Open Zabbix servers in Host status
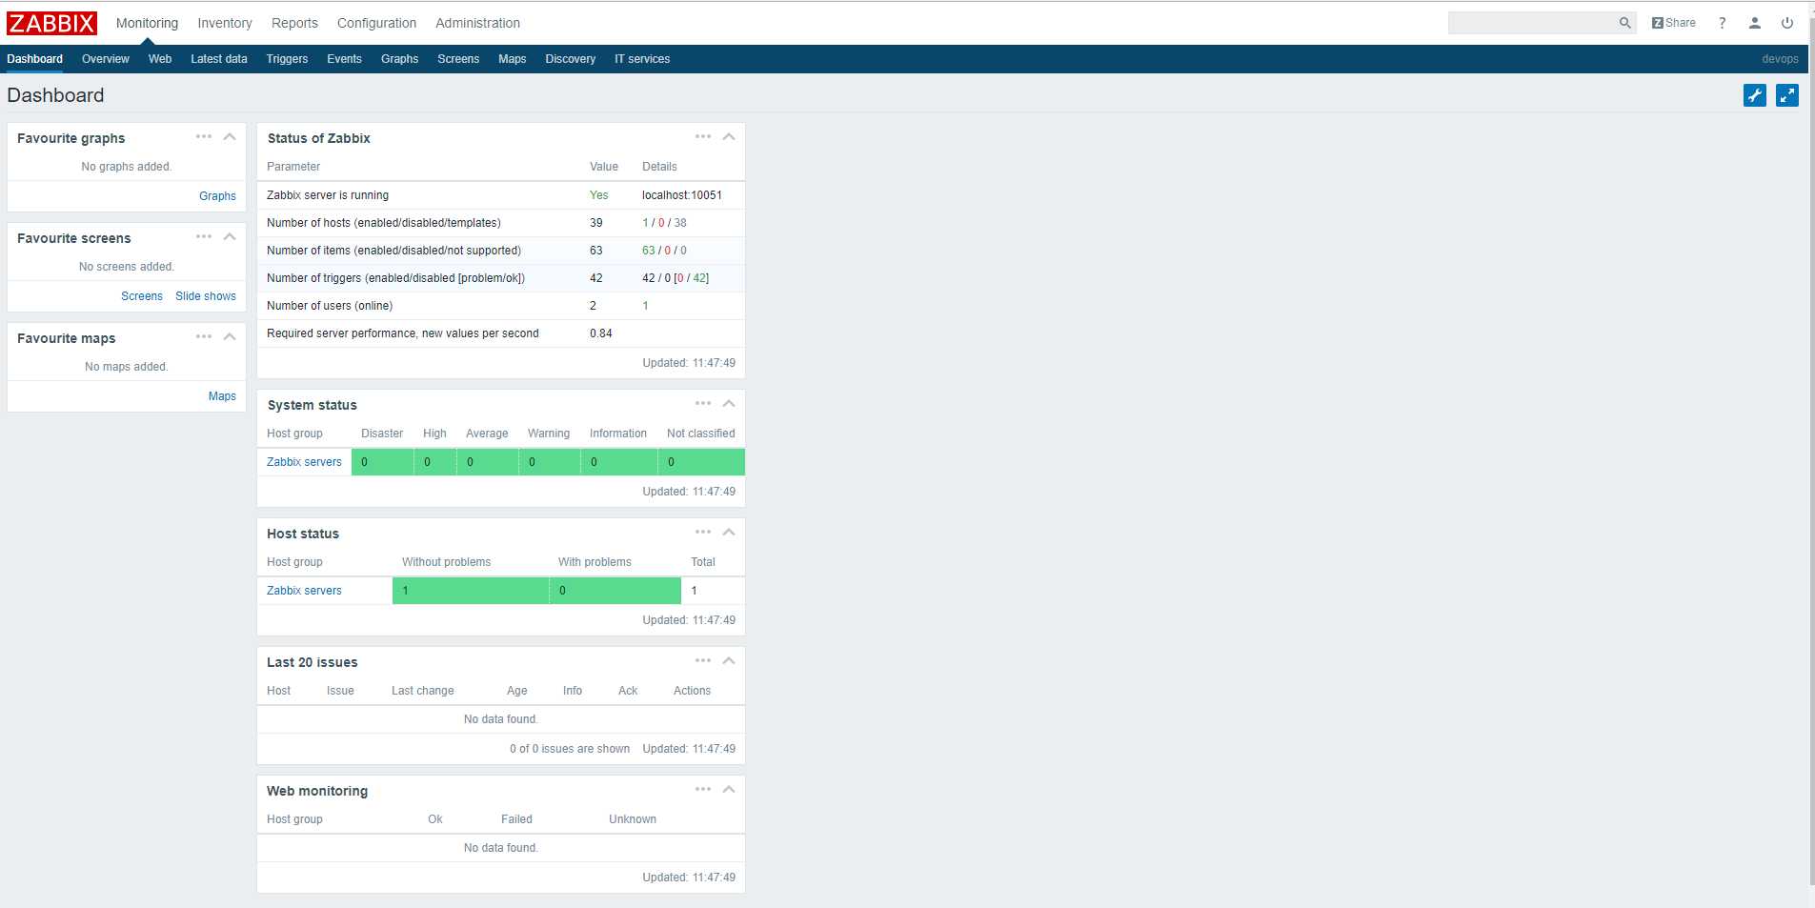This screenshot has height=908, width=1815. (x=304, y=591)
